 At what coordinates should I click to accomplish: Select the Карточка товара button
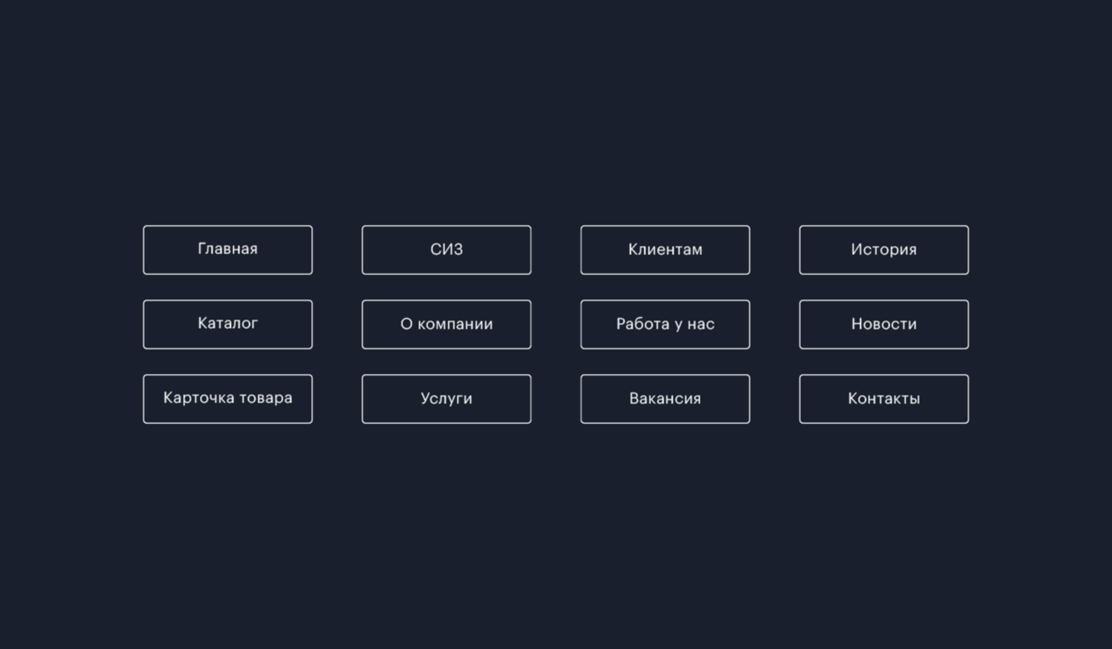tap(227, 399)
